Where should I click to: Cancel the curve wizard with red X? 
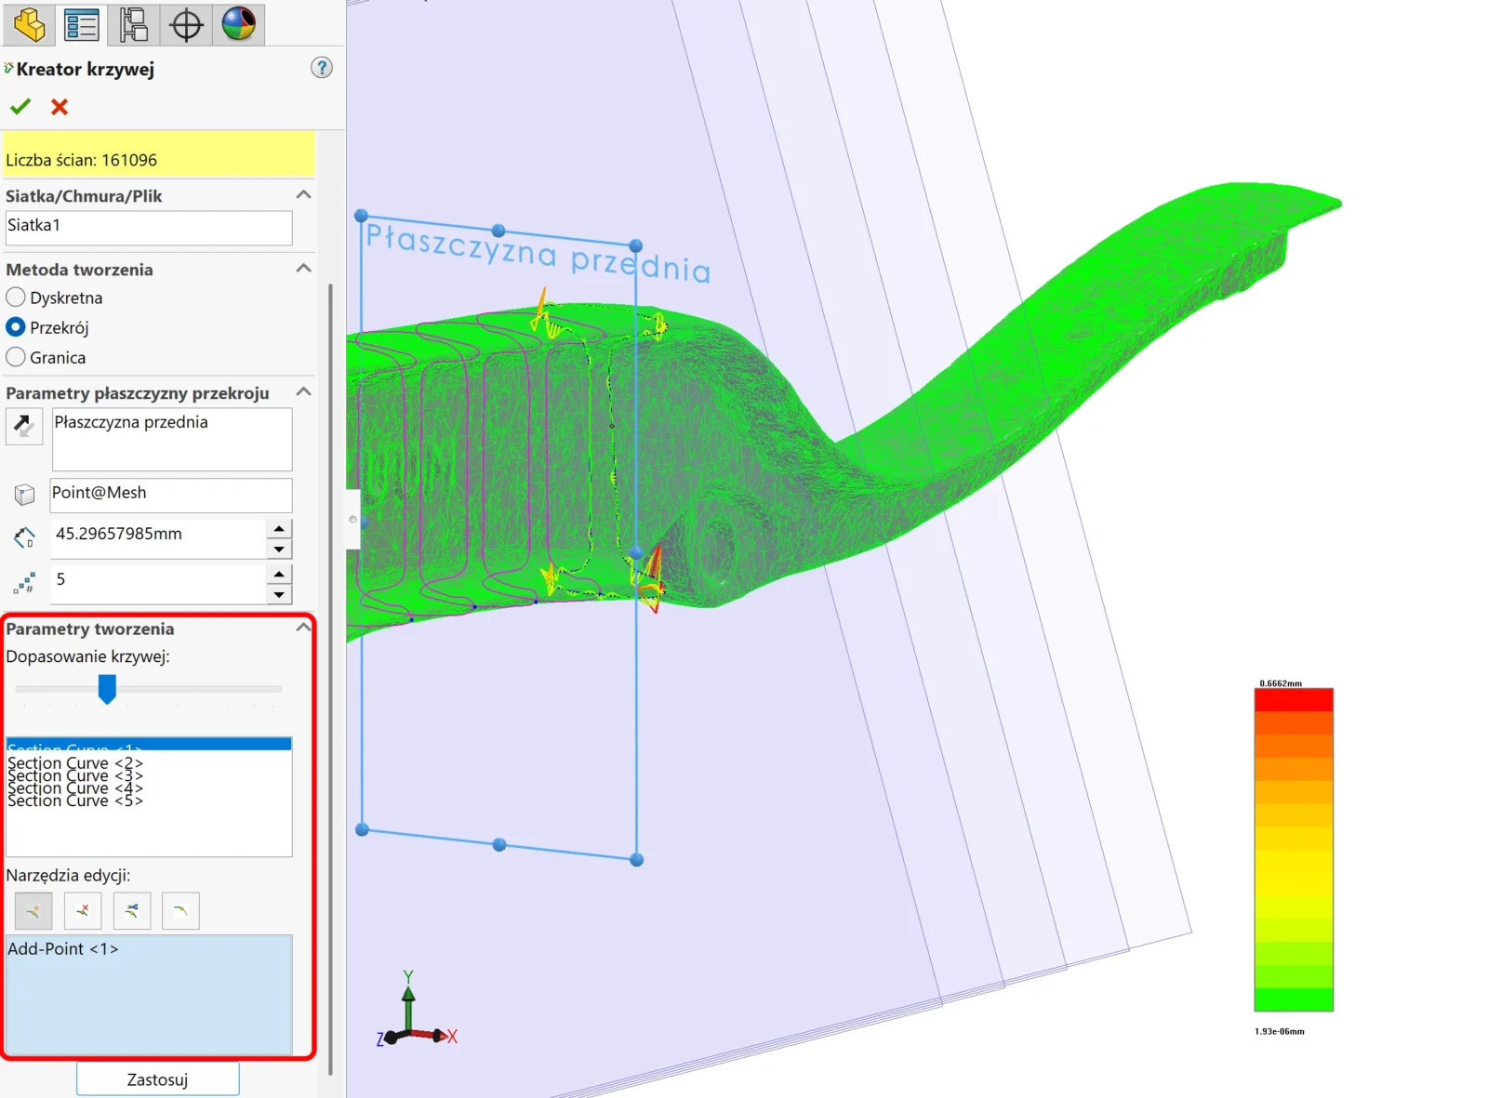click(x=60, y=107)
